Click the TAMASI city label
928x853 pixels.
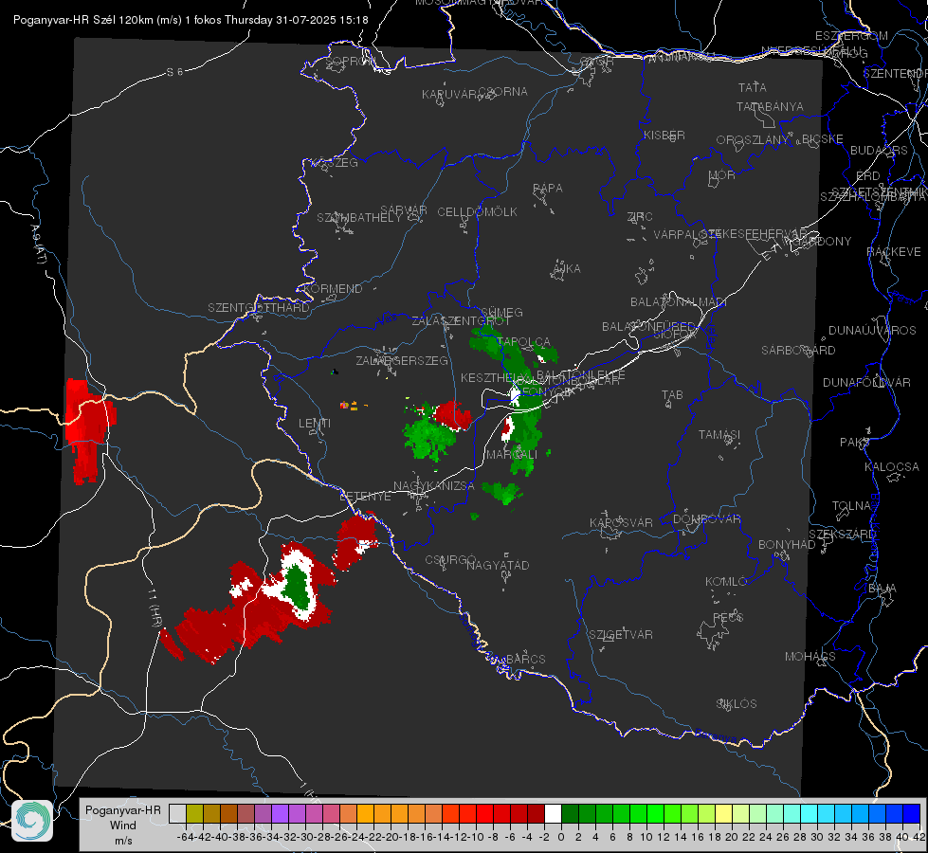coord(719,434)
